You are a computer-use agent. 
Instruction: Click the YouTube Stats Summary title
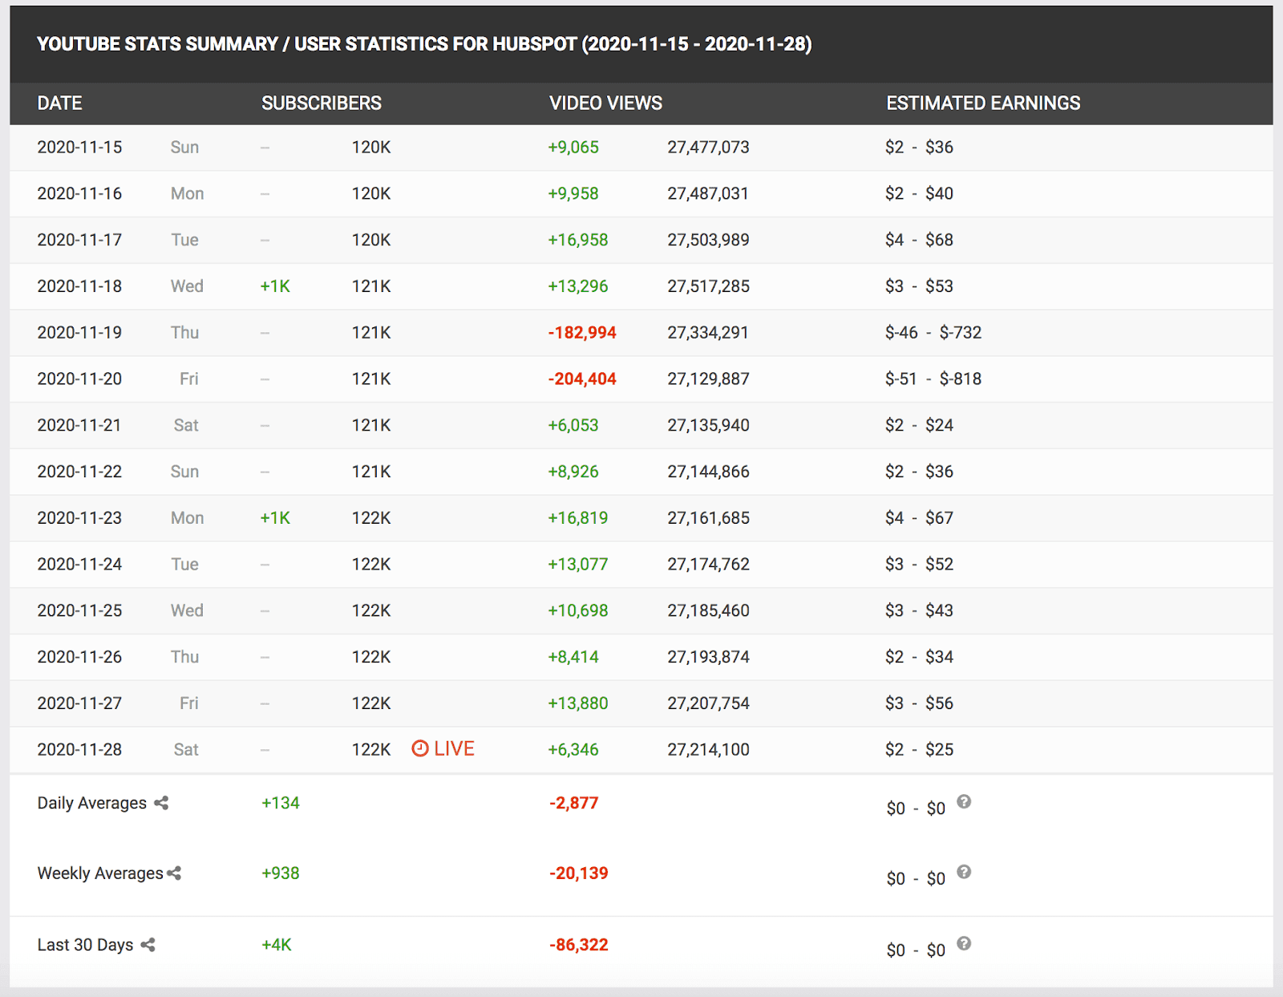[424, 44]
